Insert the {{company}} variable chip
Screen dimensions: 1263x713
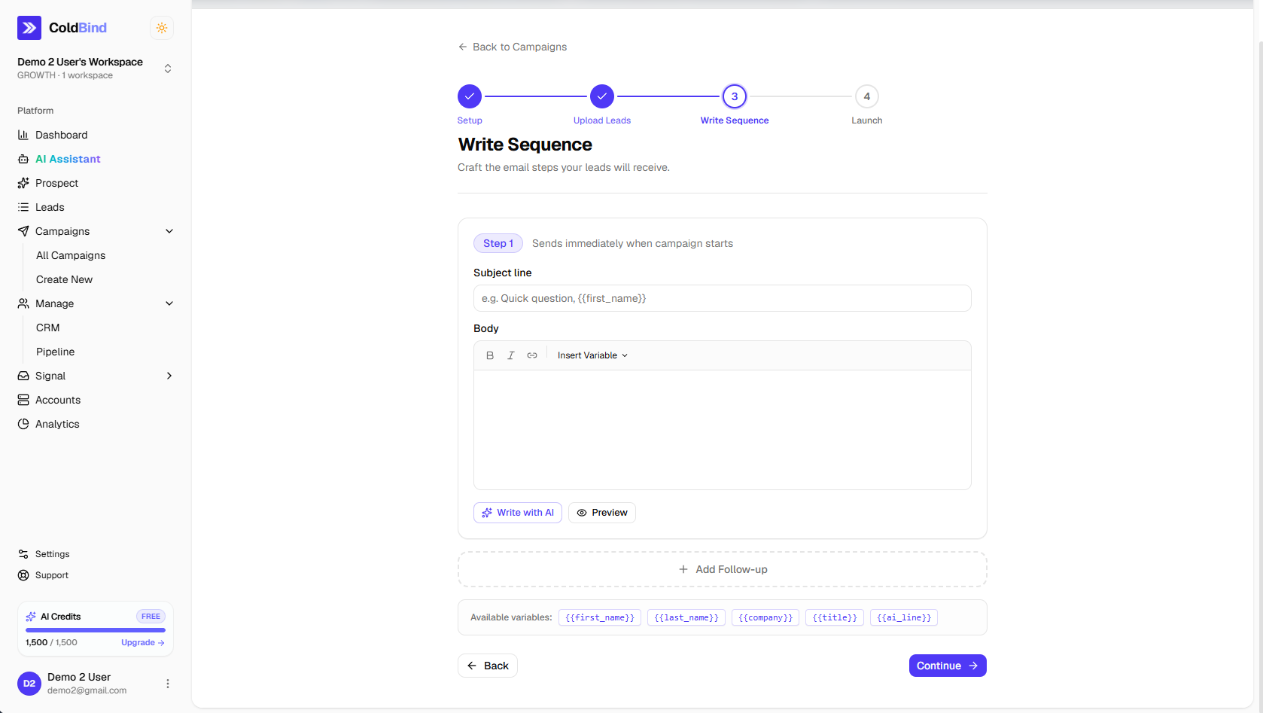765,617
